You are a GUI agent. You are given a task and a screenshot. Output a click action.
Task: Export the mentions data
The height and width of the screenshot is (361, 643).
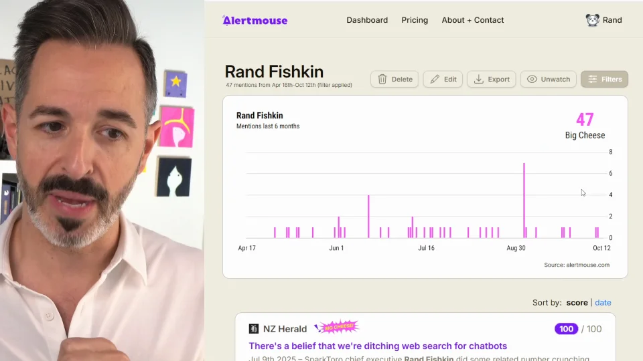(491, 79)
